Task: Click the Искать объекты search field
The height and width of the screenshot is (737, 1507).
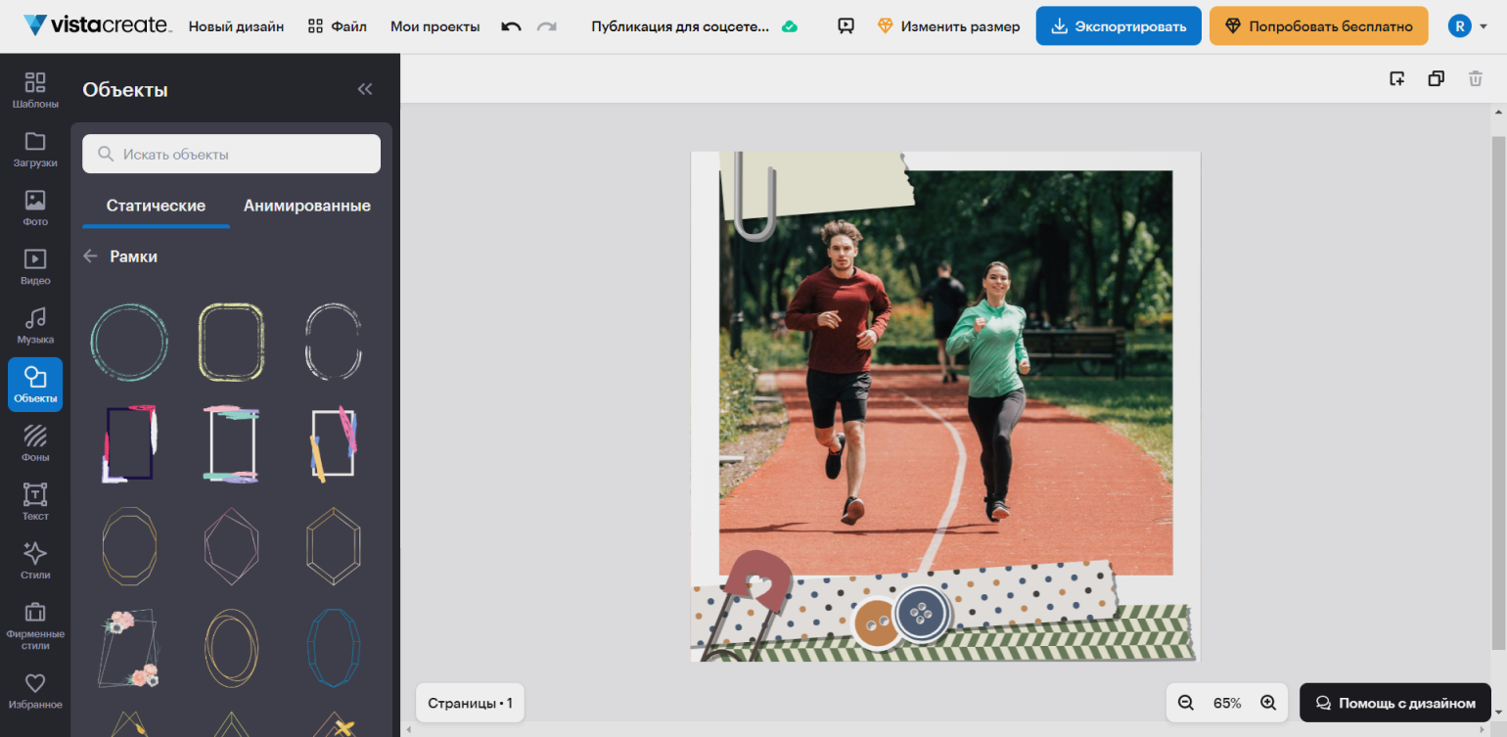Action: [231, 154]
